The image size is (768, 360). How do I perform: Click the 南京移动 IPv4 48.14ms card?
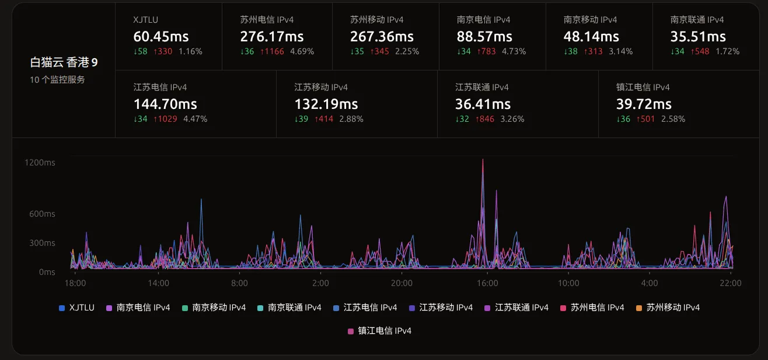pos(599,36)
